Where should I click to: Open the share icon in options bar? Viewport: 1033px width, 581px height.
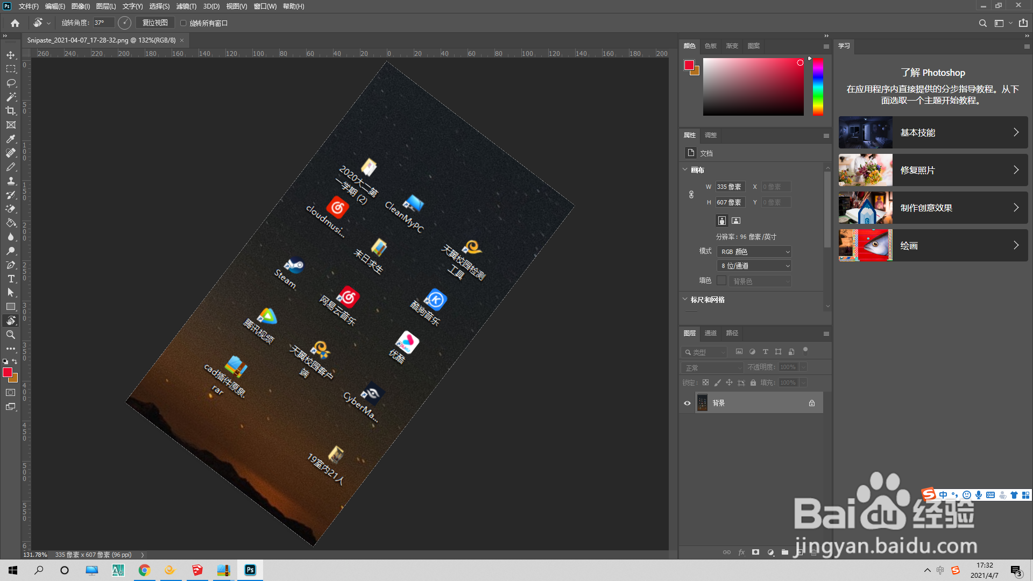click(1023, 23)
